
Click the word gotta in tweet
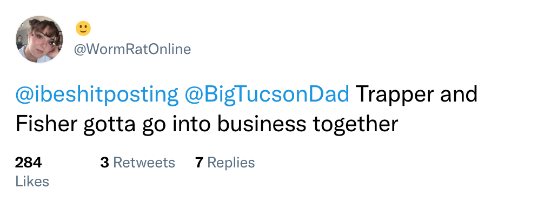tap(109, 125)
